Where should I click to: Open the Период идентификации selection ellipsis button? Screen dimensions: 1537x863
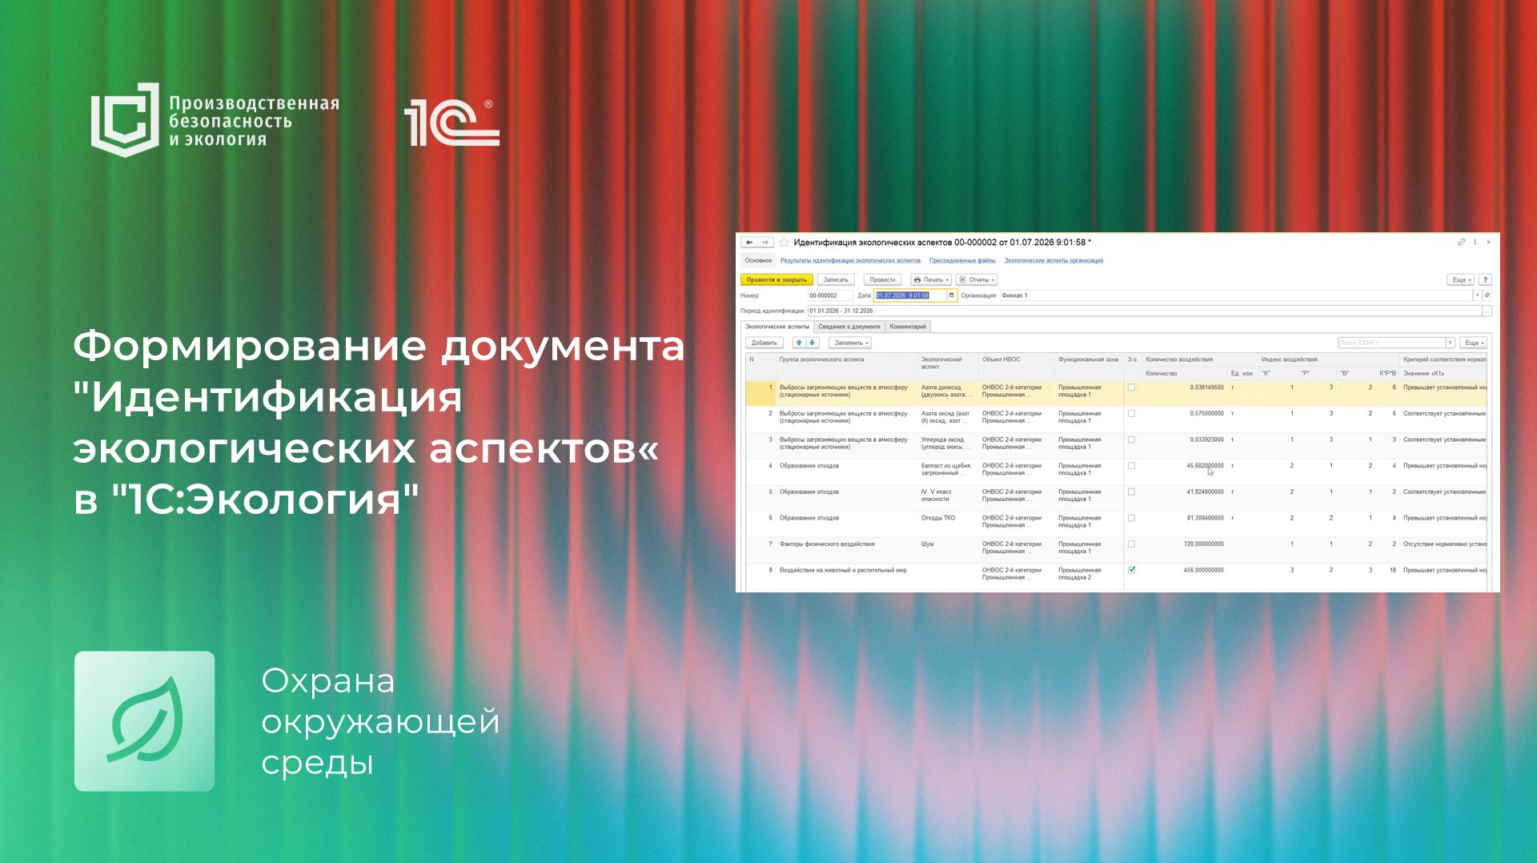point(1487,311)
